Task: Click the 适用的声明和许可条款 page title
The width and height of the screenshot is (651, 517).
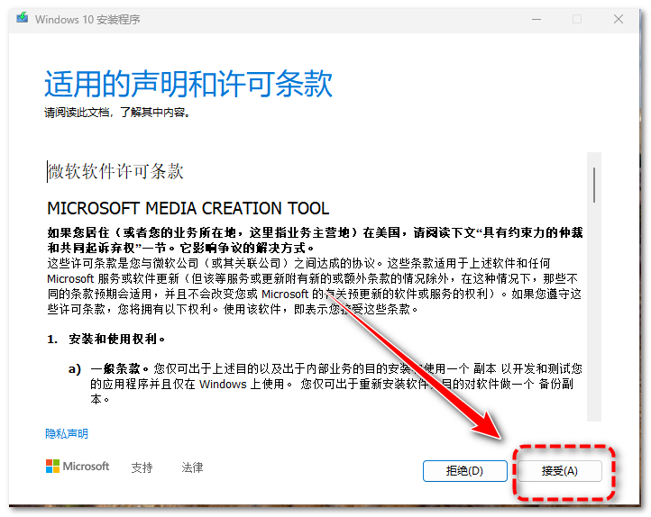Action: point(188,84)
